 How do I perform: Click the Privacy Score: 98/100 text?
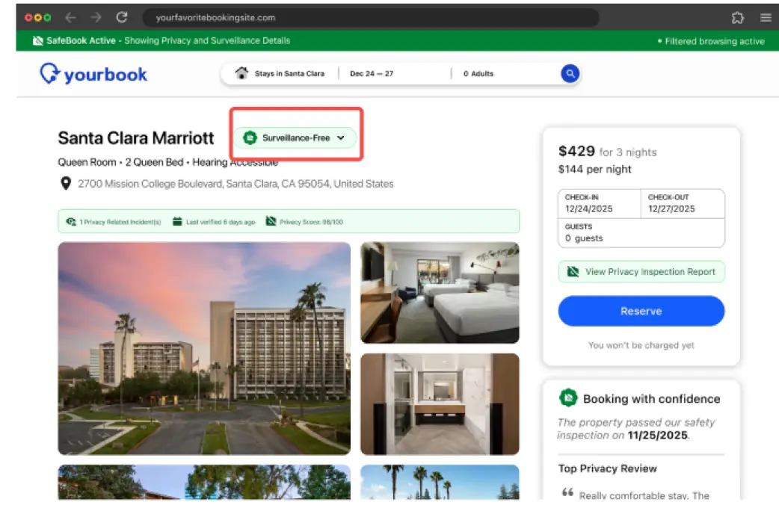tap(311, 222)
